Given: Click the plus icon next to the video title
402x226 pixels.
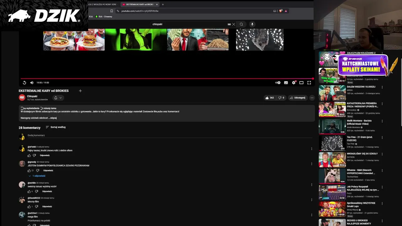Looking at the screenshot, I should 80,91.
